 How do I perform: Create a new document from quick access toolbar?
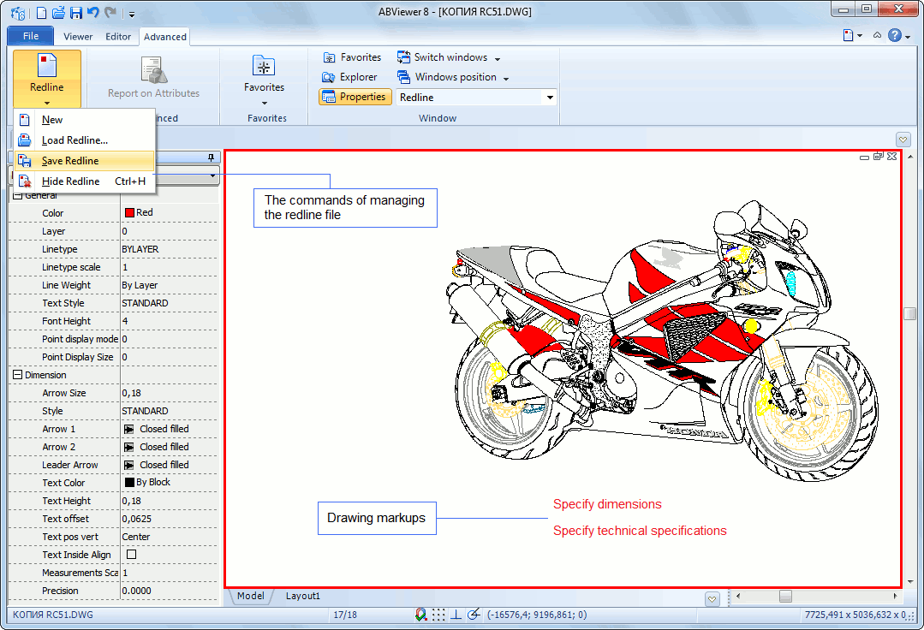pyautogui.click(x=41, y=12)
